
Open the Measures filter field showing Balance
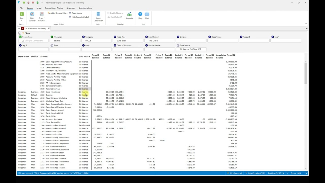(65, 41)
